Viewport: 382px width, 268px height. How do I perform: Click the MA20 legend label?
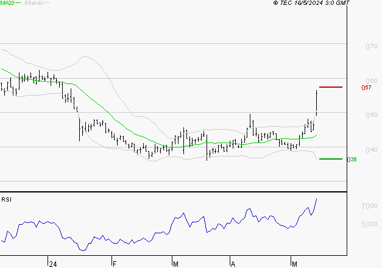(x=7, y=3)
